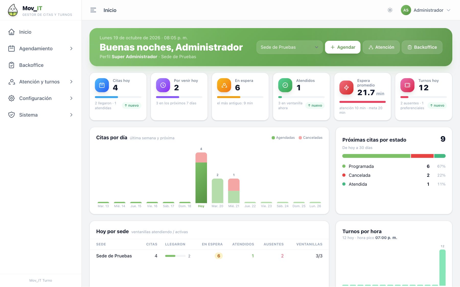The height and width of the screenshot is (287, 460).
Task: Open the Sede de Pruebas dropdown
Action: point(290,47)
